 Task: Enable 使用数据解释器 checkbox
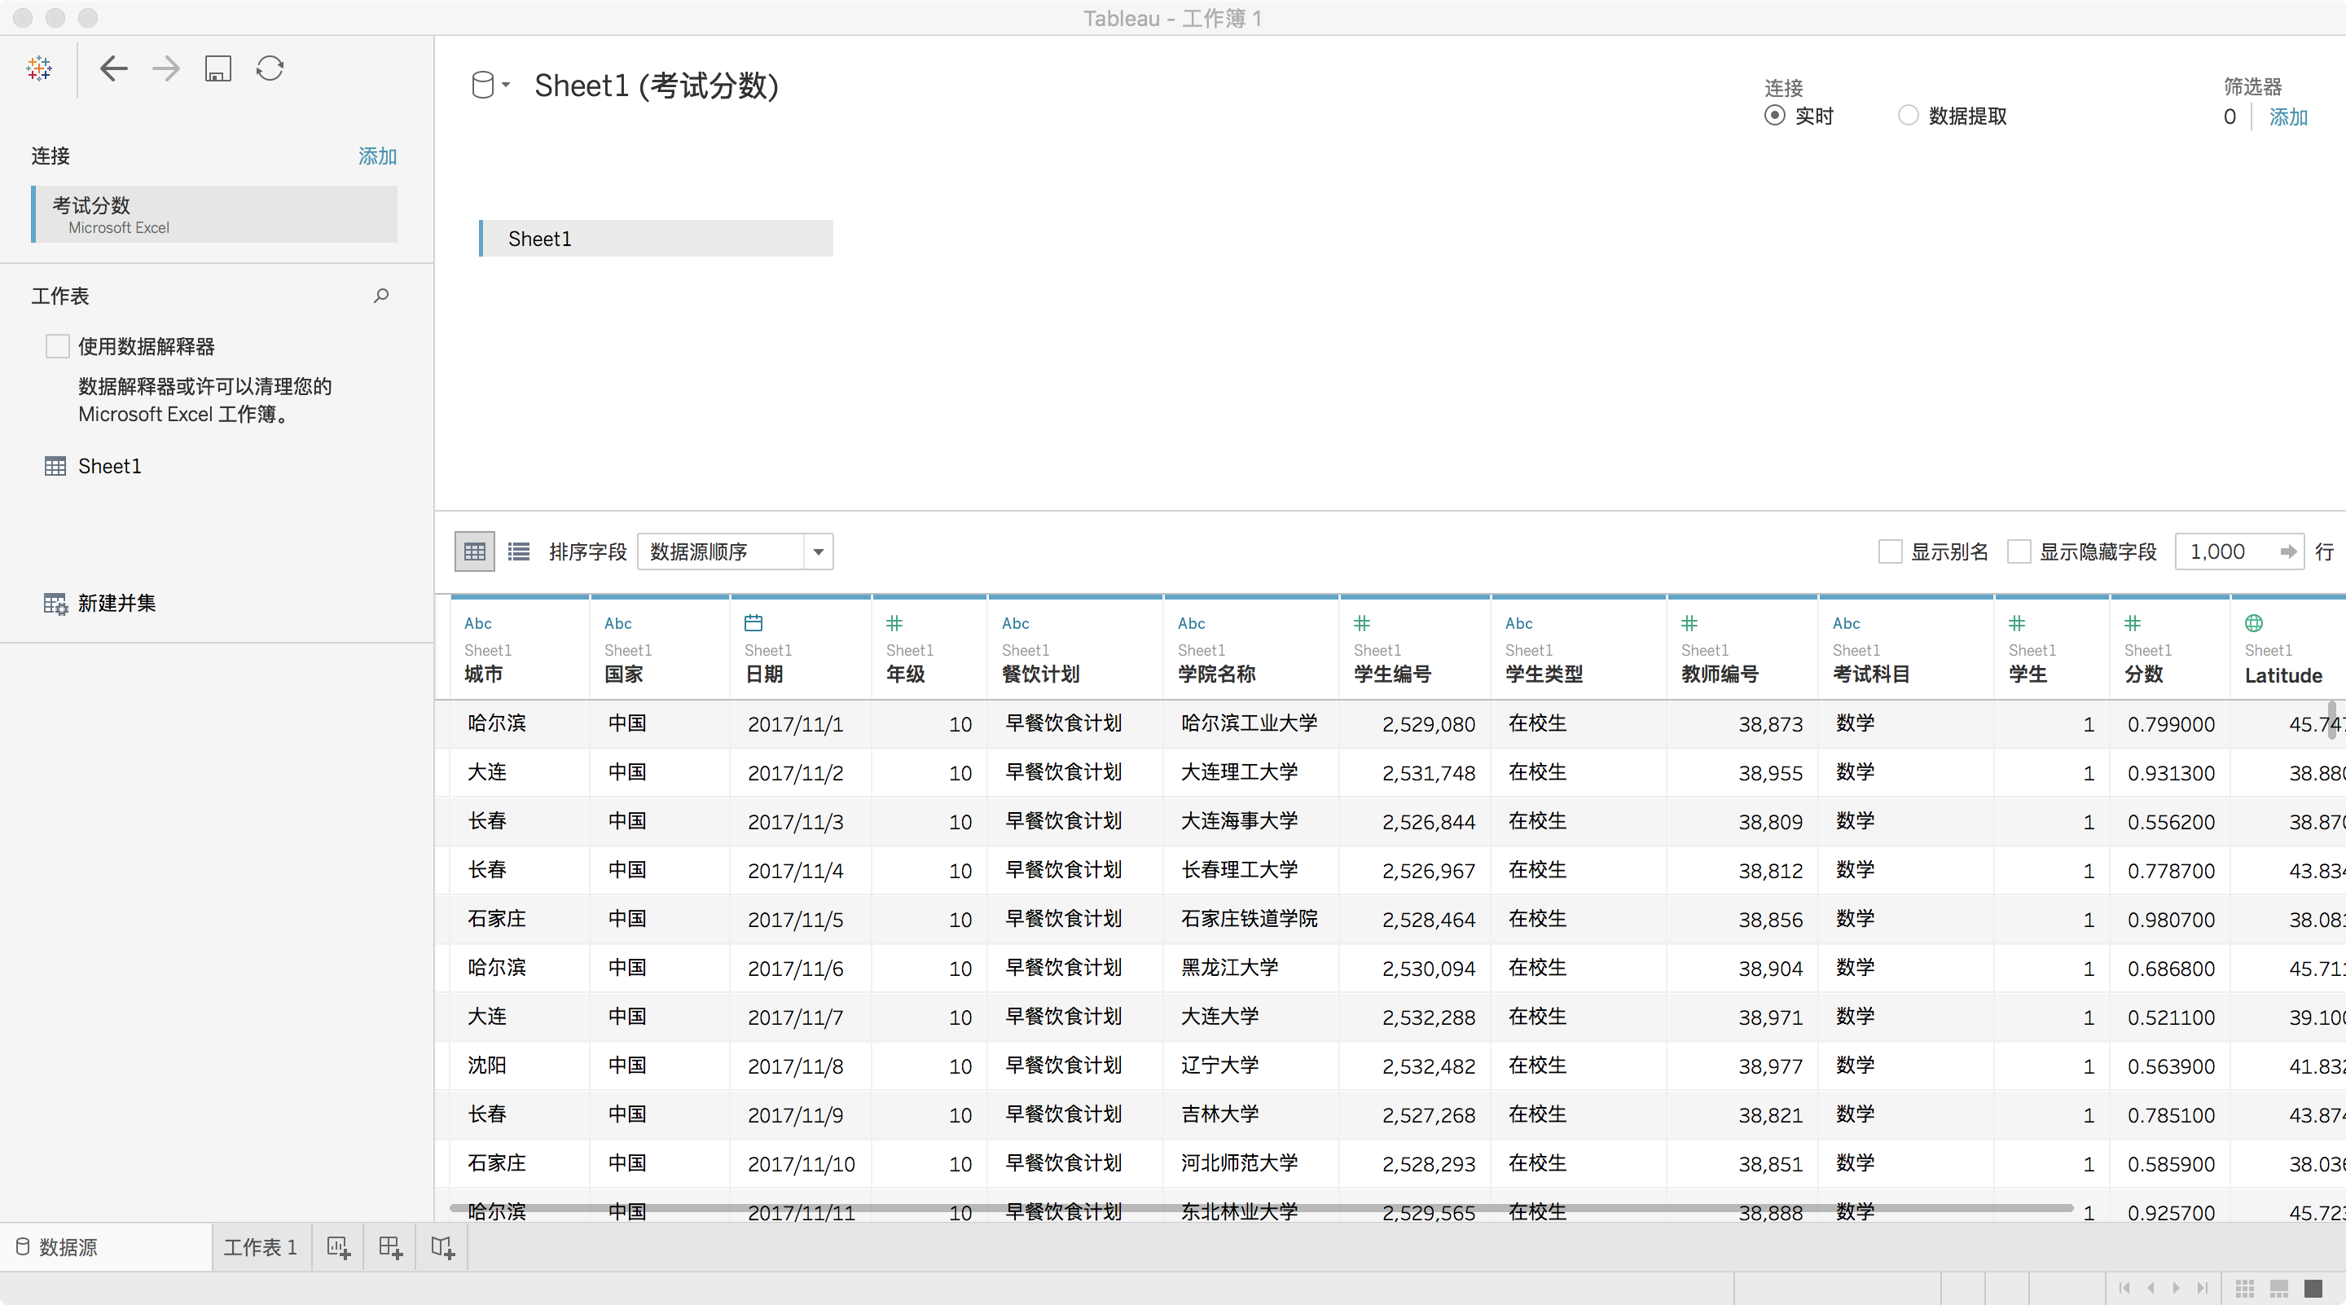coord(57,346)
